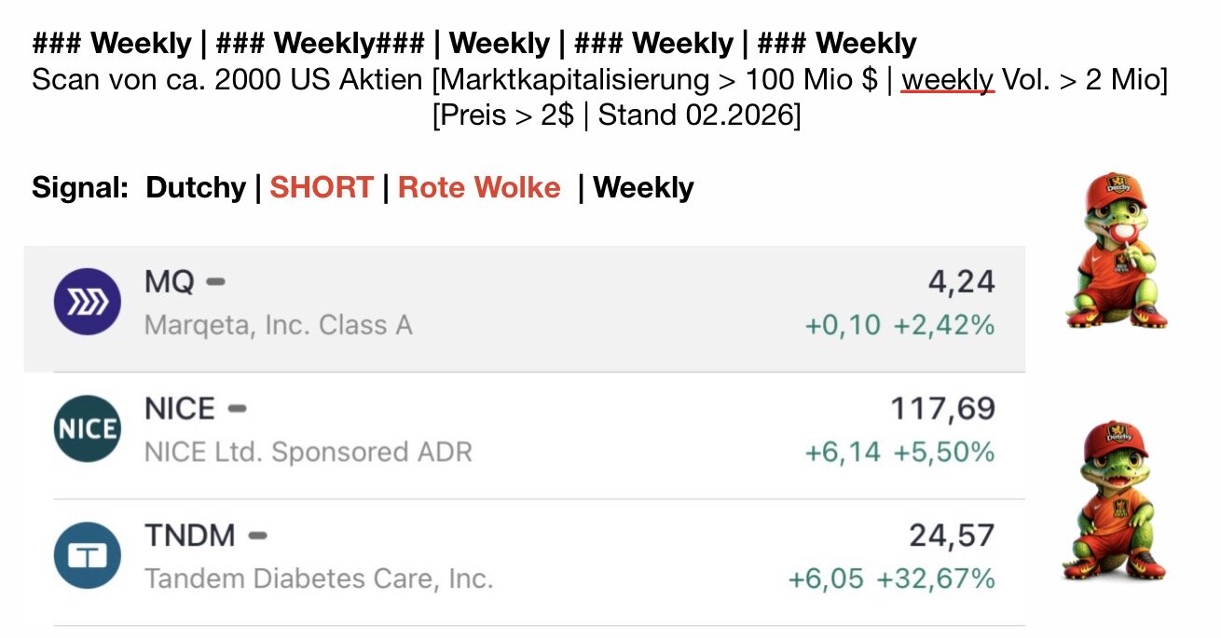The height and width of the screenshot is (638, 1221).
Task: Click the TNDM change +6,05 +32,67%
Action: coord(891,579)
